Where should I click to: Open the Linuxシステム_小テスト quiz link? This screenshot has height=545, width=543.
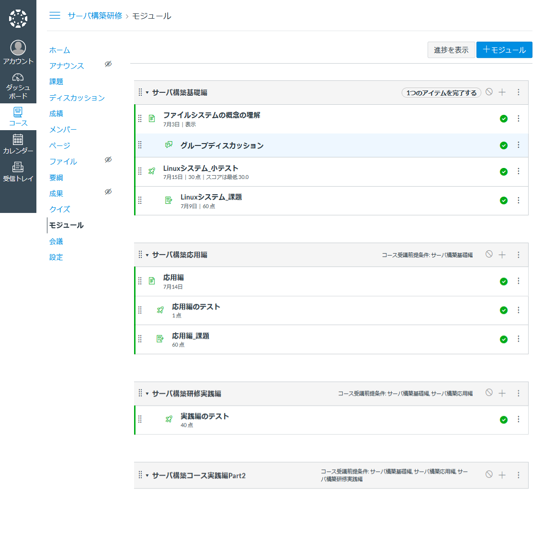point(201,168)
